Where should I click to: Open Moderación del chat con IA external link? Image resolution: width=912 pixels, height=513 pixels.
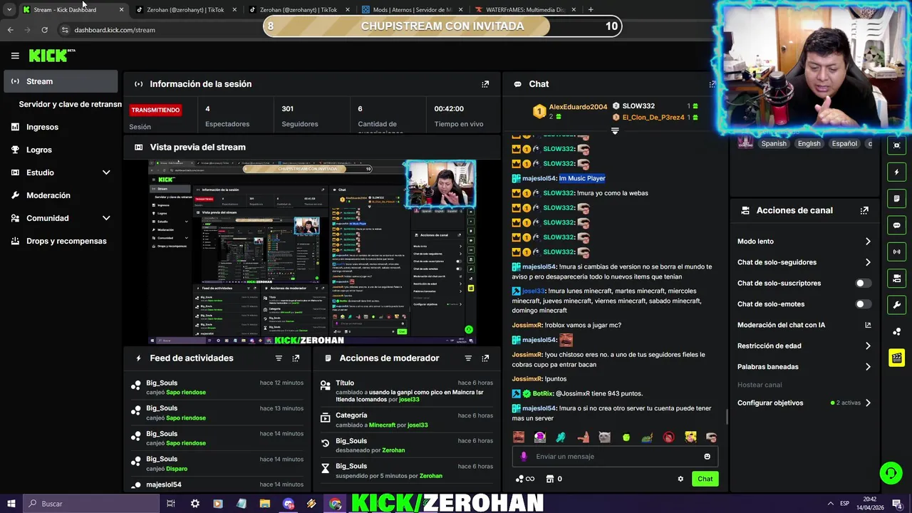(868, 325)
